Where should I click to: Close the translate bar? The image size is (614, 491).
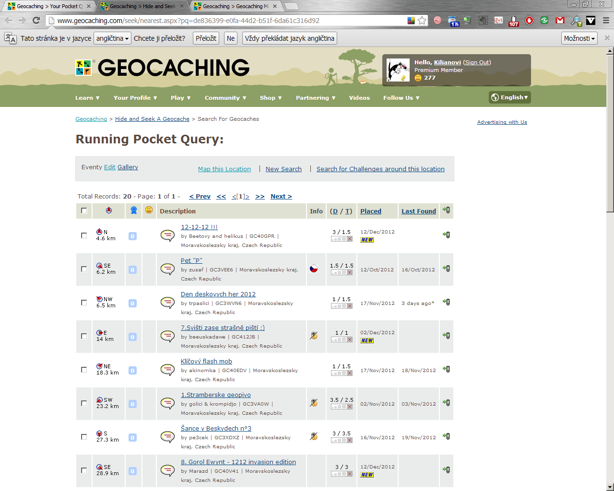[x=607, y=38]
